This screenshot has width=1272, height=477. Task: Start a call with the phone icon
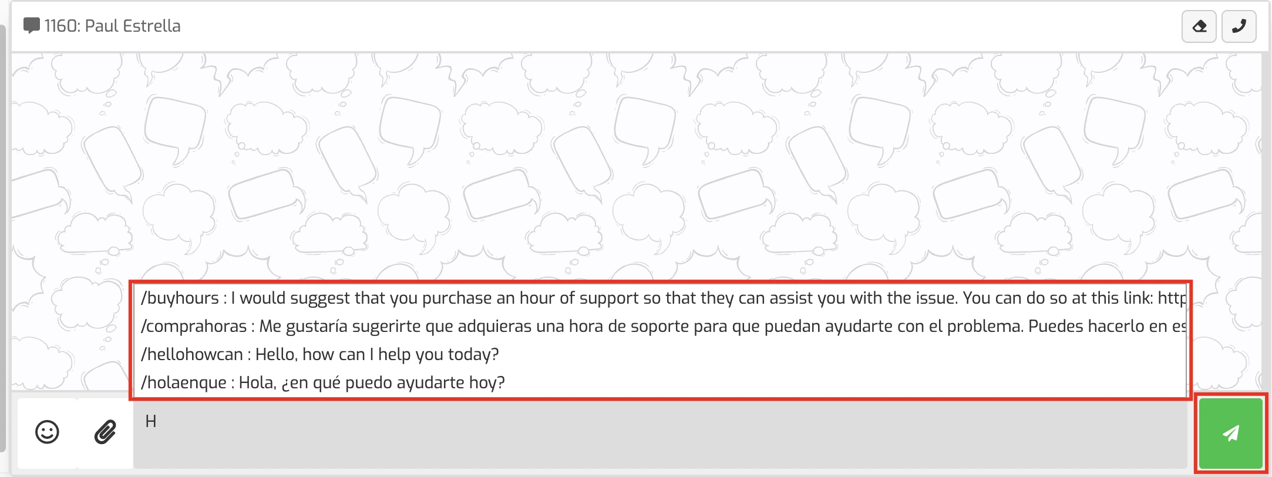click(x=1239, y=26)
